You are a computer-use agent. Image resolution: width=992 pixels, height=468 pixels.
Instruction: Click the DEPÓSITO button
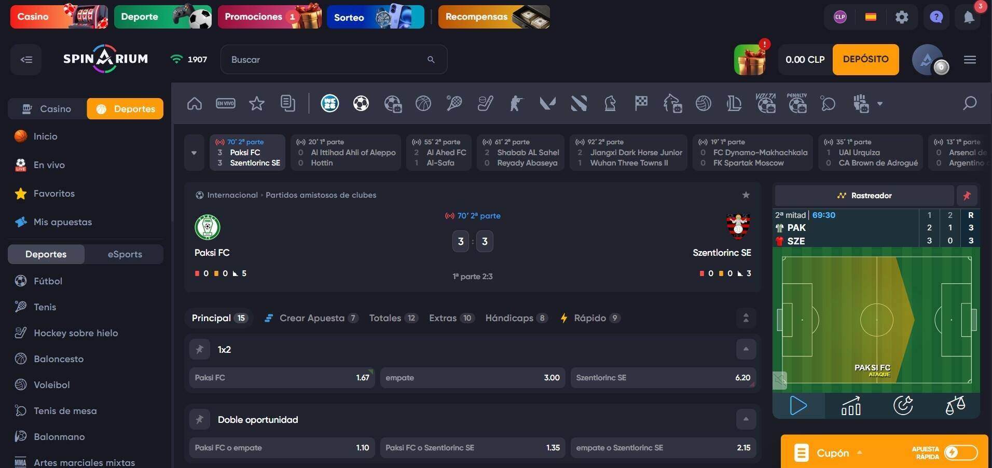point(865,59)
